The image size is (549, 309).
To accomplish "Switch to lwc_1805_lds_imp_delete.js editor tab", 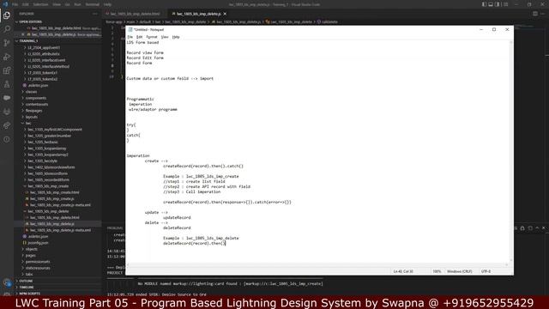I will pos(198,14).
